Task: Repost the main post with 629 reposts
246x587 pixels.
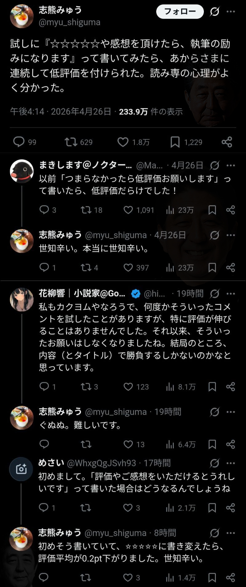Action: tap(71, 142)
